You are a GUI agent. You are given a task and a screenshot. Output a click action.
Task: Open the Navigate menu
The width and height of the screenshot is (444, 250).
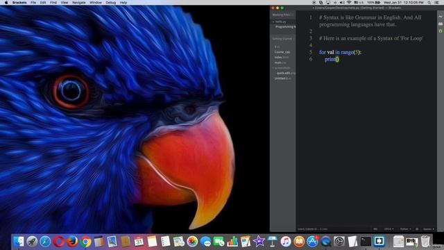tap(79, 3)
